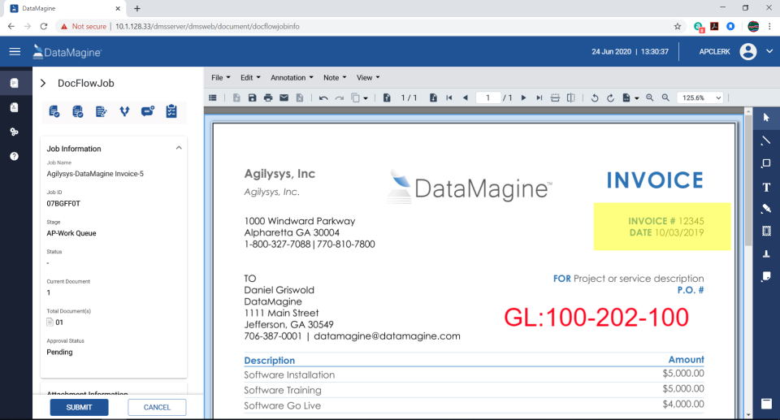Click the print document icon
Viewport: 780px width, 420px height.
tap(268, 98)
